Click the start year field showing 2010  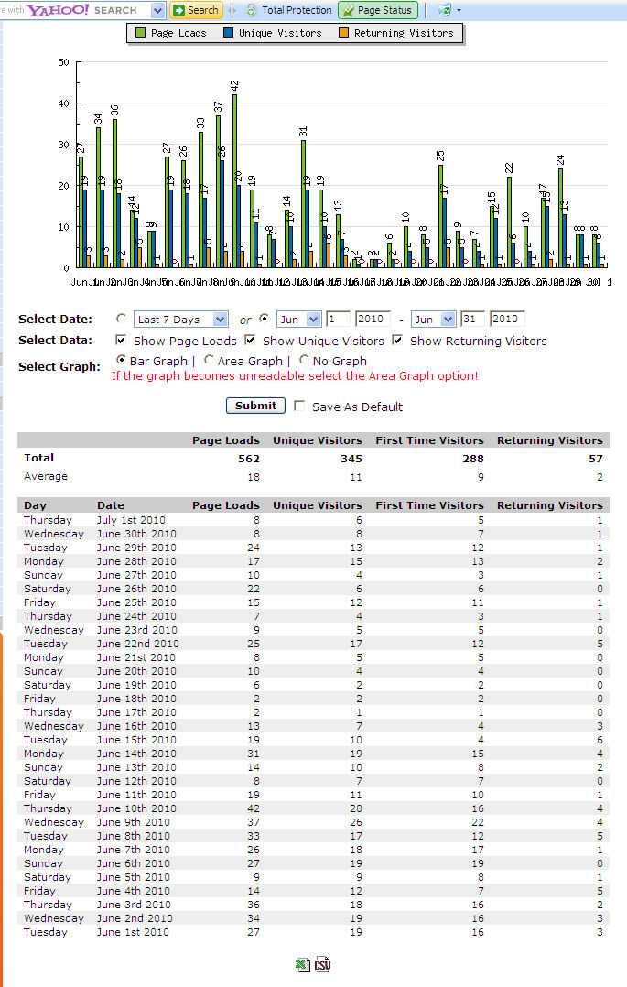(x=373, y=320)
